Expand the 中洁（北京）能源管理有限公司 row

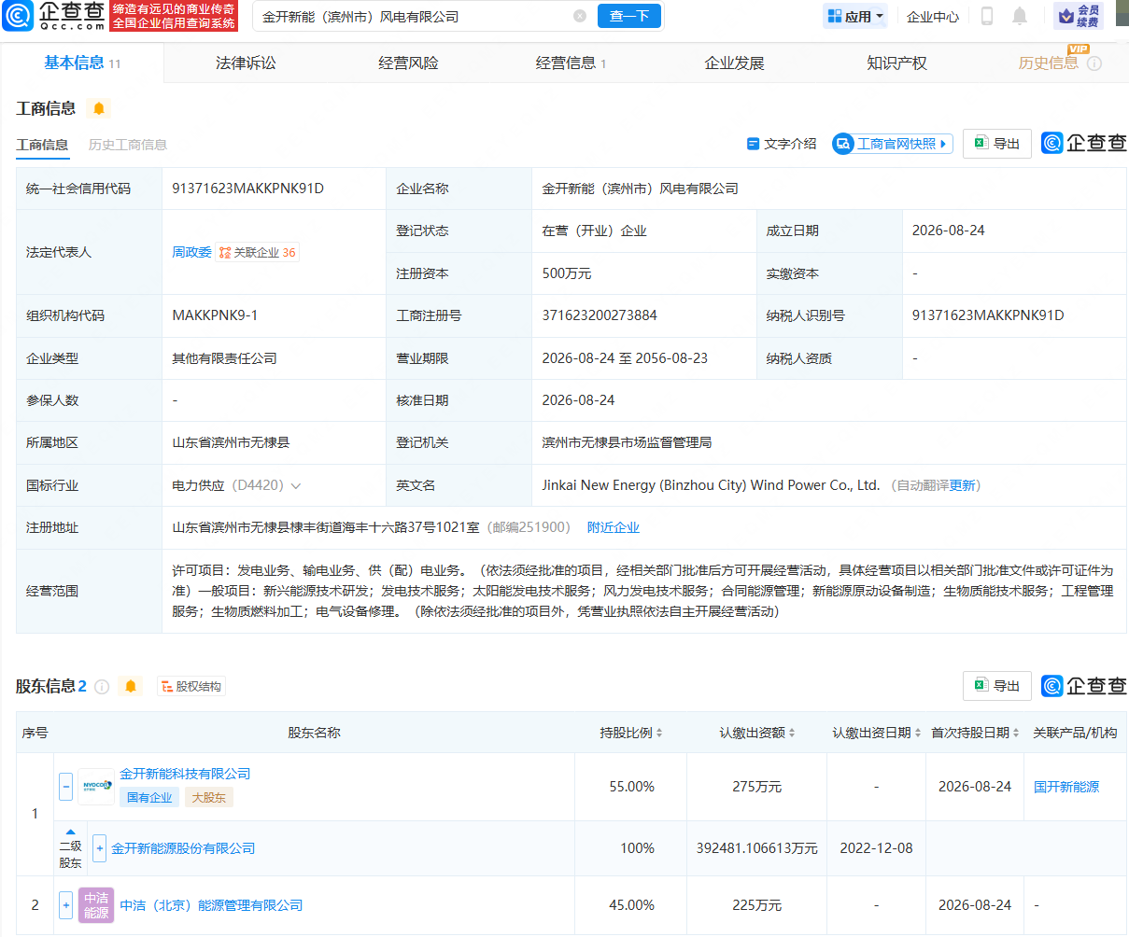pyautogui.click(x=65, y=905)
